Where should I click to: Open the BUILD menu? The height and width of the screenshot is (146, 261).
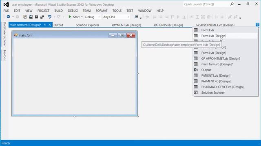click(59, 11)
